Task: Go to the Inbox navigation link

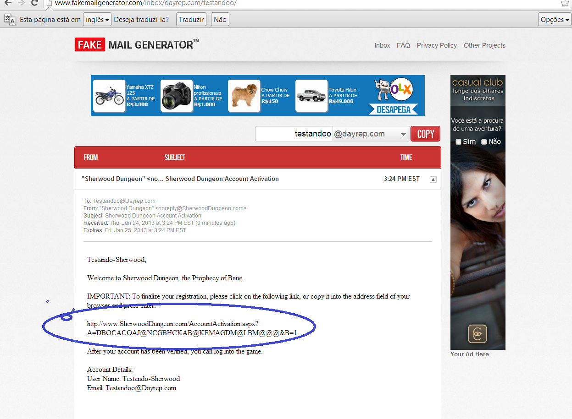Action: (382, 45)
